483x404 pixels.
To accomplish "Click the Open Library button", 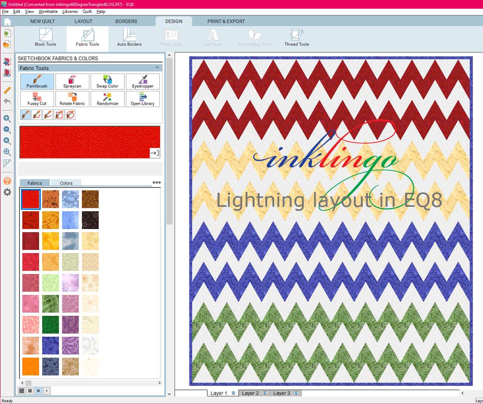I will tap(143, 99).
